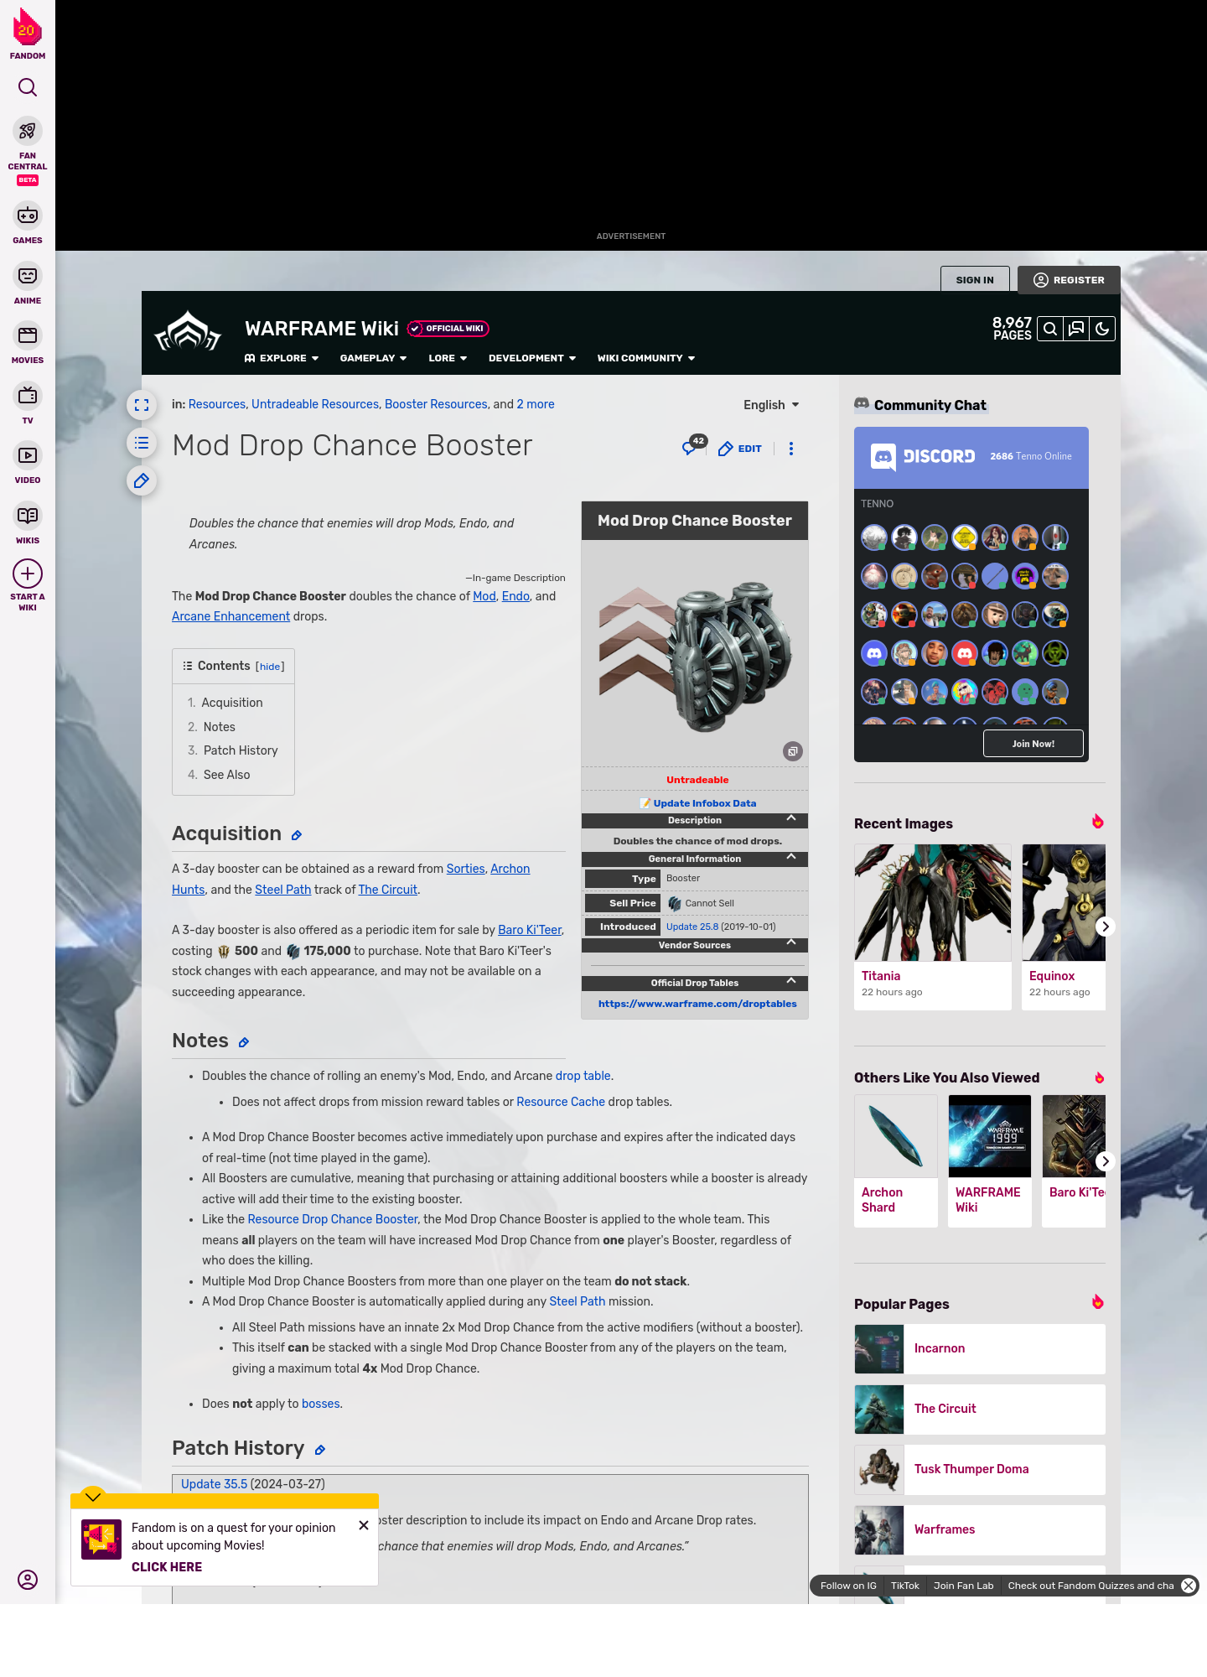Jump to Patch History in Contents
The image size is (1207, 1677).
click(x=241, y=750)
